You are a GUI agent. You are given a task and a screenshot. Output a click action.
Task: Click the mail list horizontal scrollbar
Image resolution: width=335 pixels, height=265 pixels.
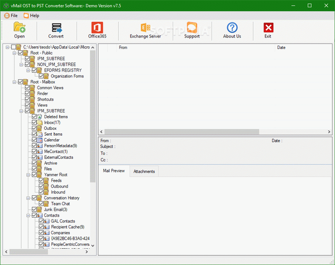coord(215,132)
